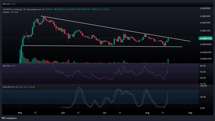
Task: Click the Aug label on time axis
Action: click(x=147, y=113)
